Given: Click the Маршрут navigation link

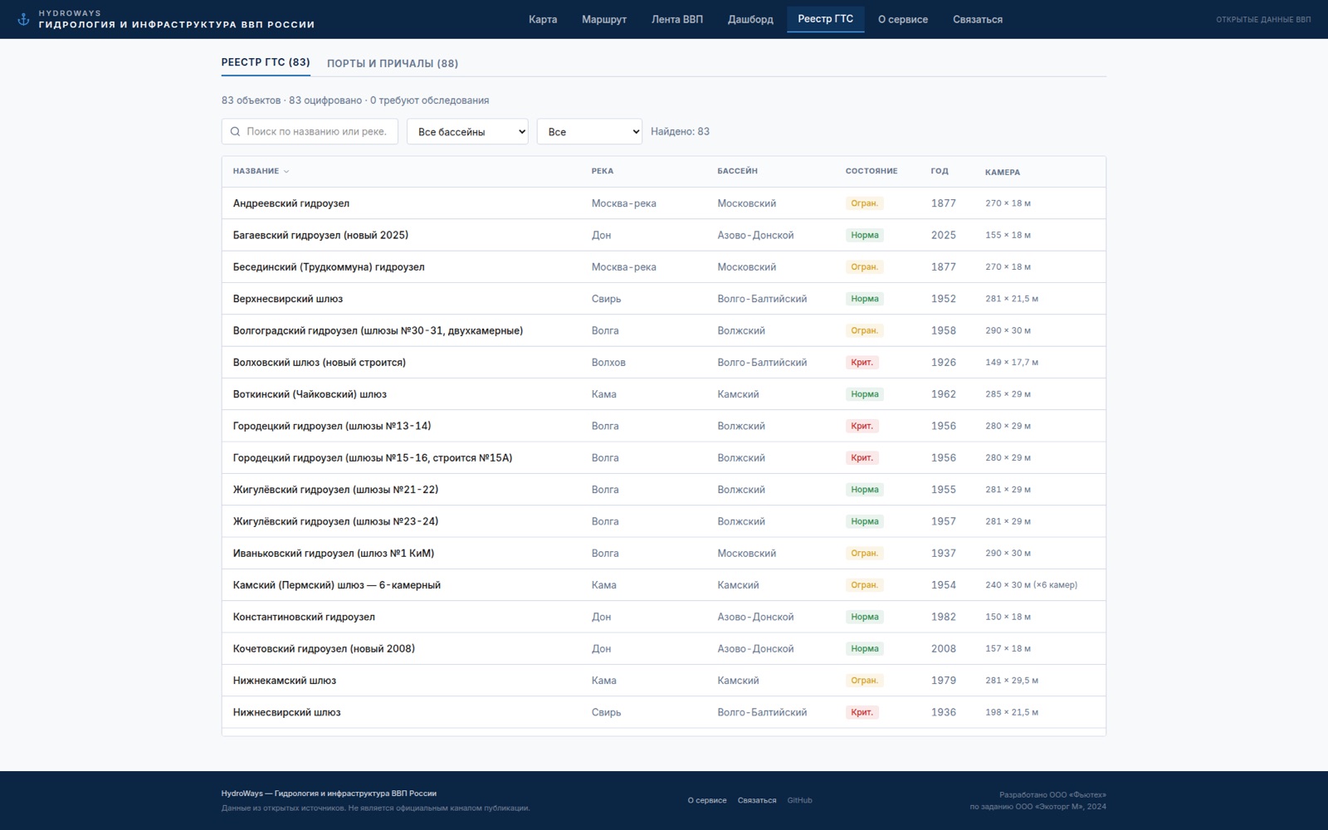Looking at the screenshot, I should click(x=604, y=19).
